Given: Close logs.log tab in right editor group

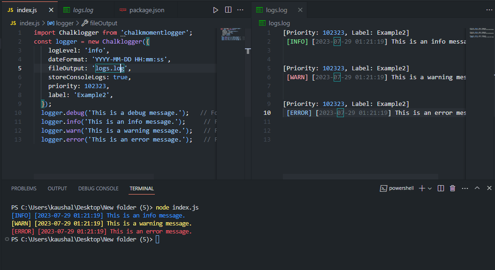Looking at the screenshot, I should (x=300, y=10).
